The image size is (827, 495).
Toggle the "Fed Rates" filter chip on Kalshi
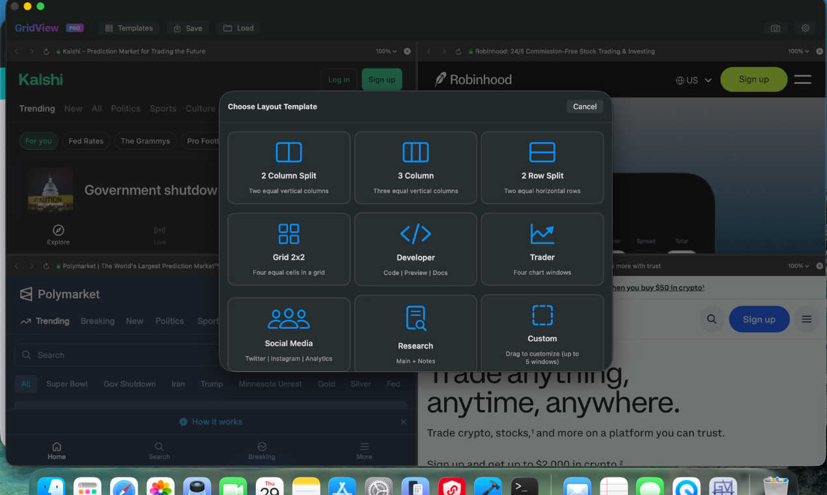86,141
